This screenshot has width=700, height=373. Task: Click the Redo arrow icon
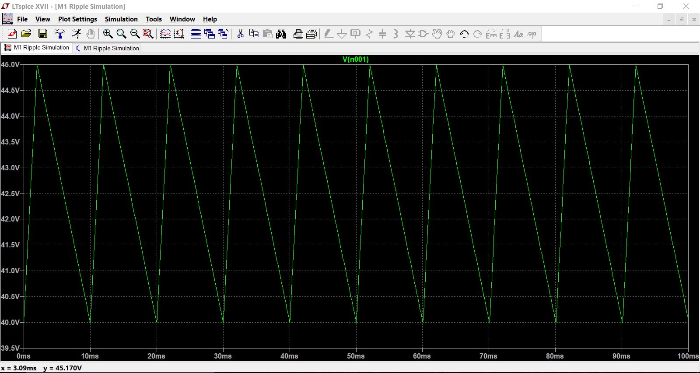(x=478, y=34)
